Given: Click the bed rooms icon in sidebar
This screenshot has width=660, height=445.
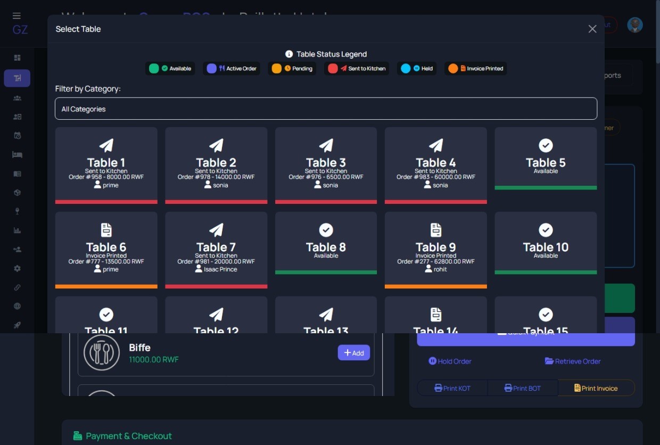Looking at the screenshot, I should click(x=17, y=155).
